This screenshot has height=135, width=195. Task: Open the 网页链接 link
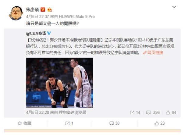[x=153, y=53]
